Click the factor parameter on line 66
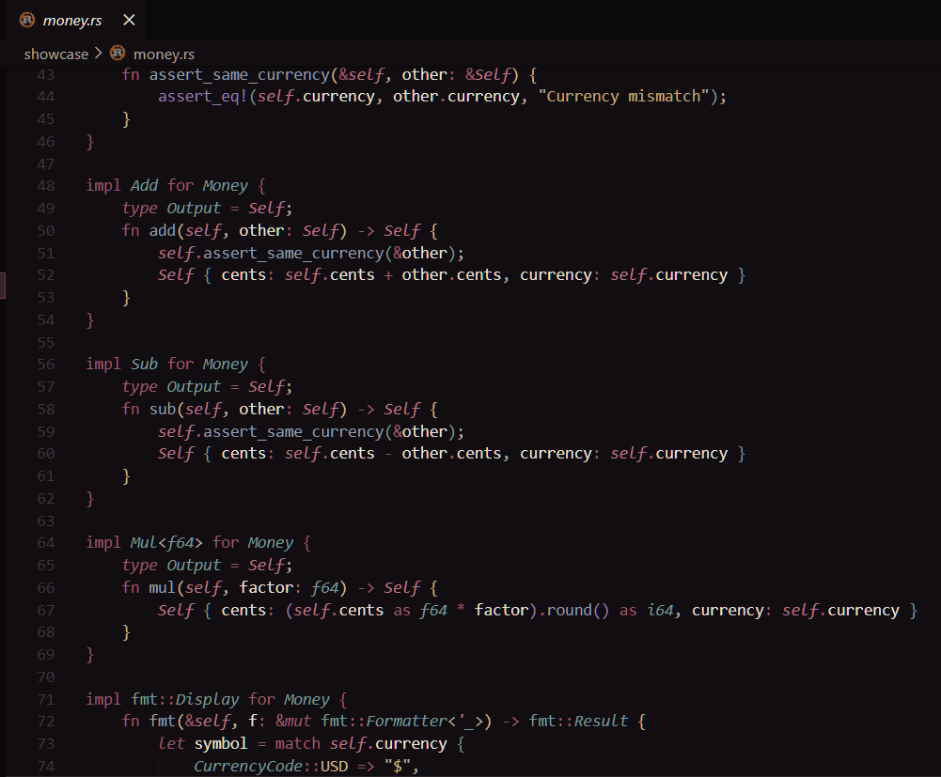 point(266,588)
